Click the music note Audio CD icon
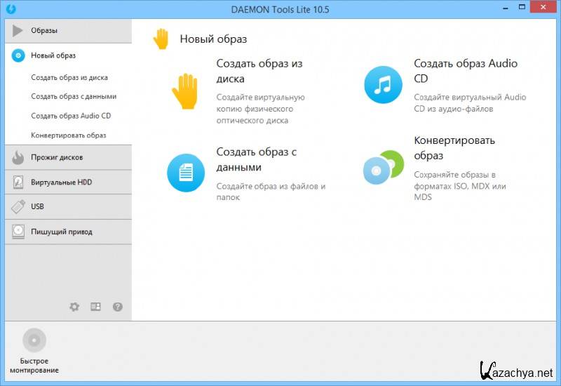 [x=383, y=84]
